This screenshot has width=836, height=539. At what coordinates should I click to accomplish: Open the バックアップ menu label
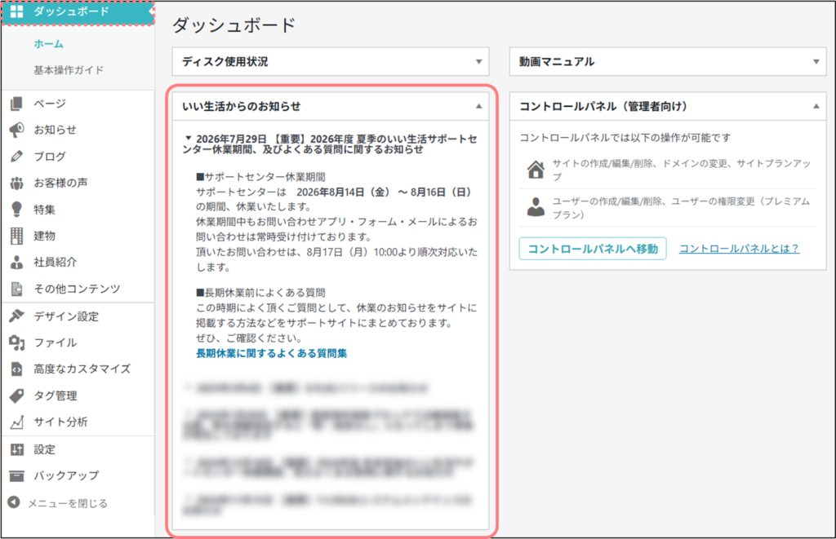[66, 475]
